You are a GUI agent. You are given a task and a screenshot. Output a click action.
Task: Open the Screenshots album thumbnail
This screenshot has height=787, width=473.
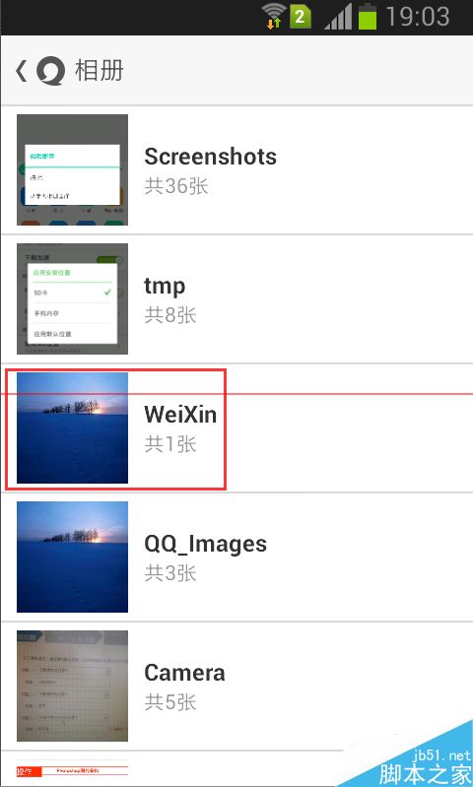click(x=72, y=170)
